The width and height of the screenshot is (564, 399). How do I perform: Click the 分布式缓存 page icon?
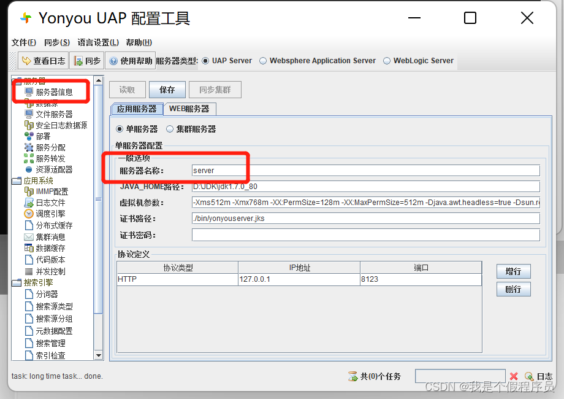(29, 225)
